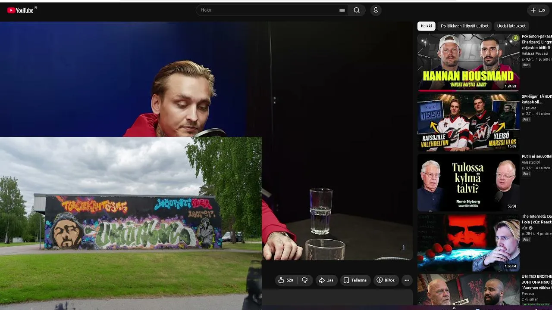The width and height of the screenshot is (552, 310).
Task: Open the Freeope channel link
Action: pos(528,294)
